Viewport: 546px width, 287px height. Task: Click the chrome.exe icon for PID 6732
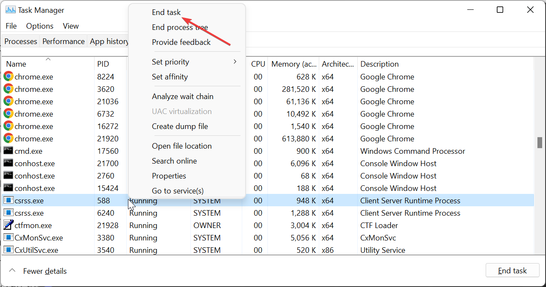pos(9,114)
